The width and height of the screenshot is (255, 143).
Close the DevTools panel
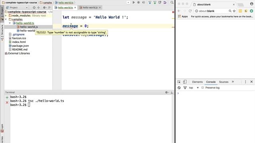pos(251,82)
